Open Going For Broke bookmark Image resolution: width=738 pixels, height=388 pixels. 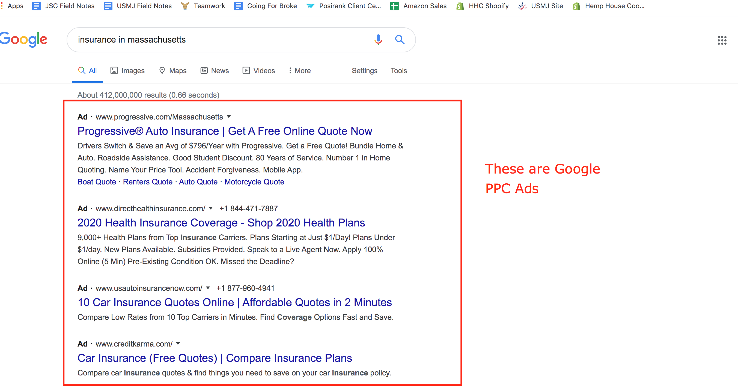[266, 6]
